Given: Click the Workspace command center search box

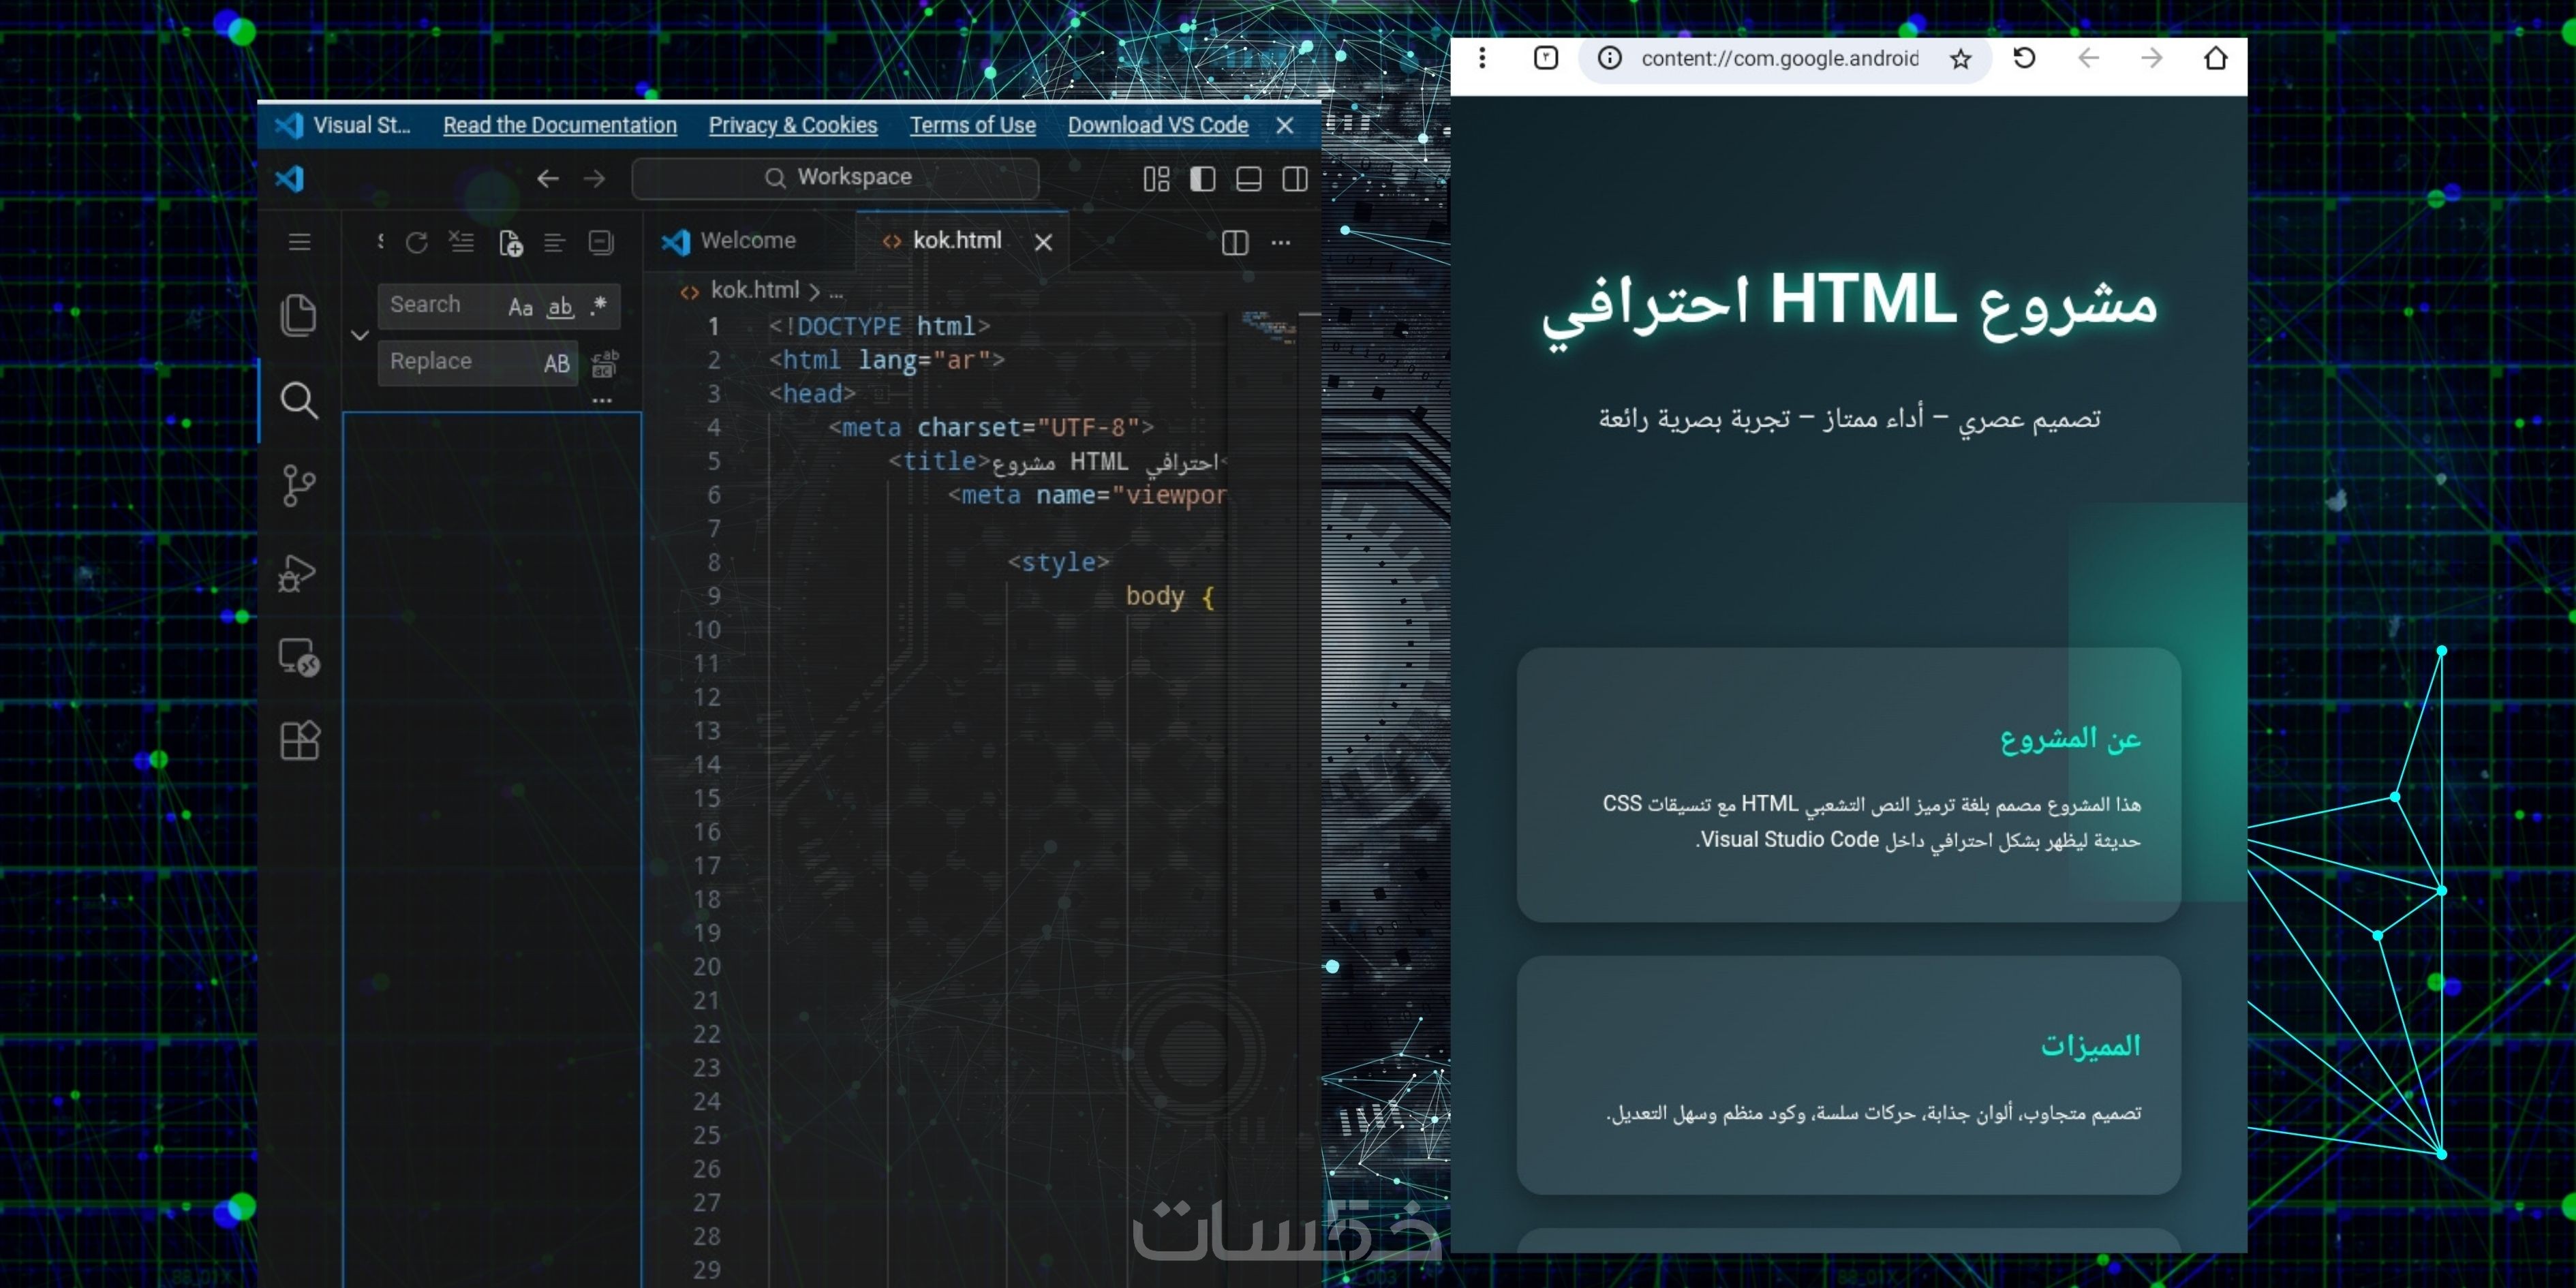Looking at the screenshot, I should click(836, 177).
